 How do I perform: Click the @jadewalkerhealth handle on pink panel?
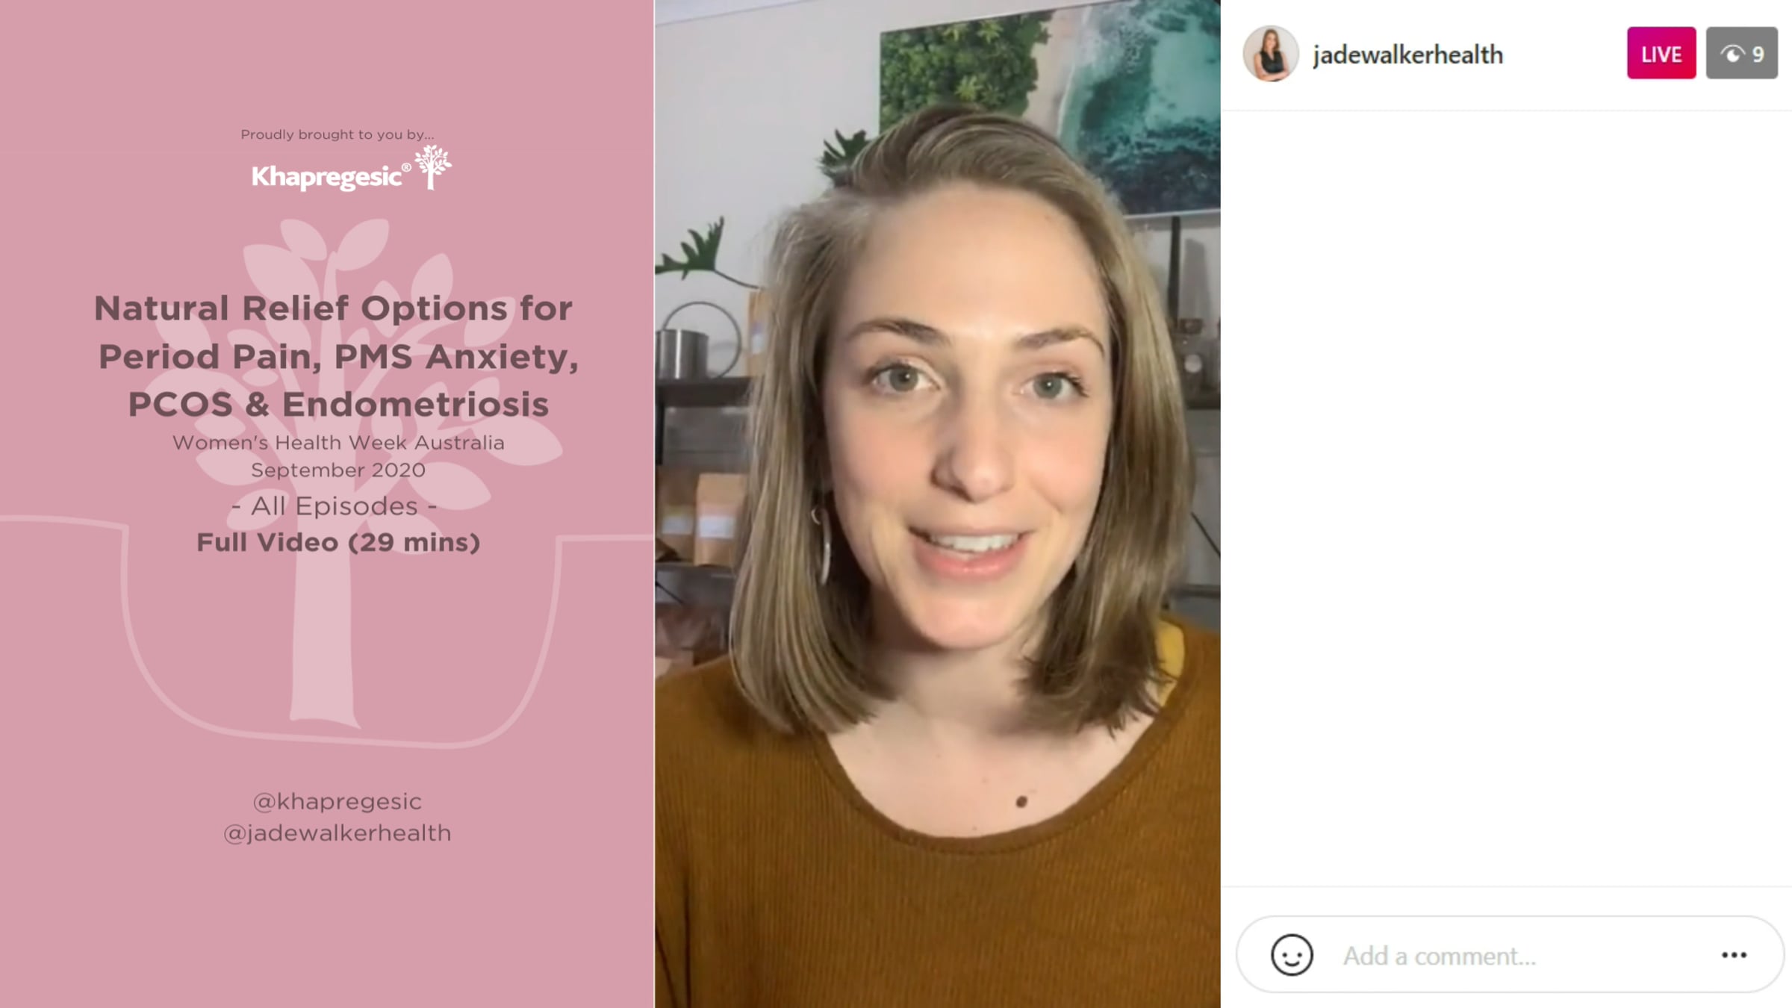(x=337, y=833)
